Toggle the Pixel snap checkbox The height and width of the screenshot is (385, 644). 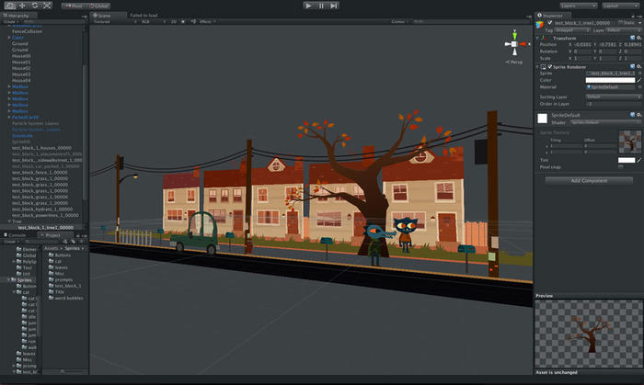click(620, 167)
